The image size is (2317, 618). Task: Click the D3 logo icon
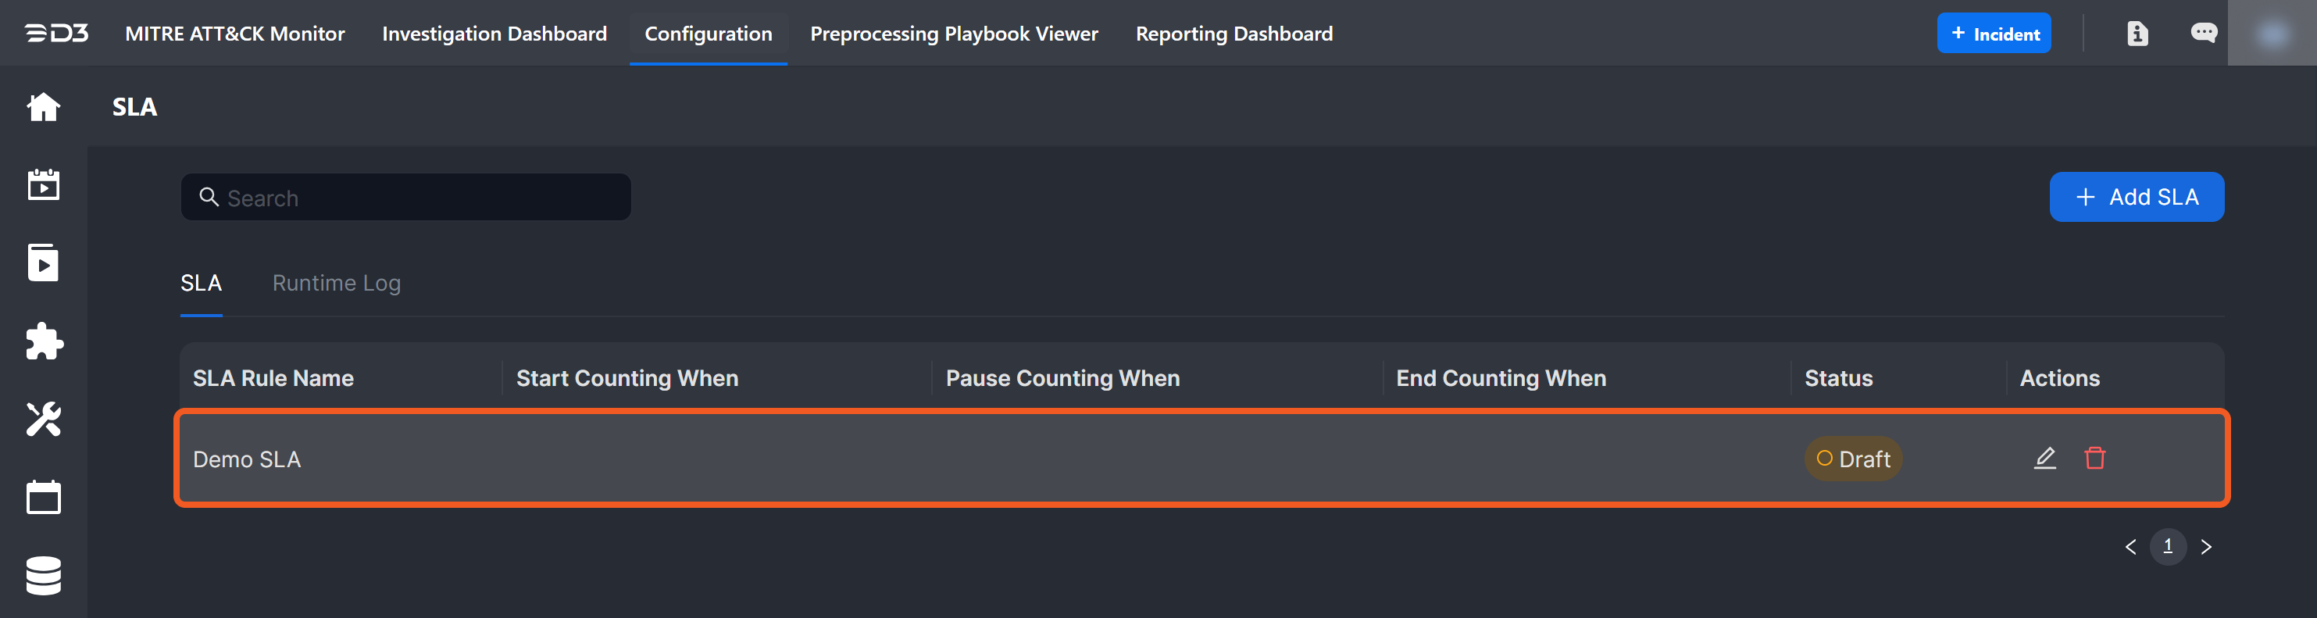pos(55,34)
